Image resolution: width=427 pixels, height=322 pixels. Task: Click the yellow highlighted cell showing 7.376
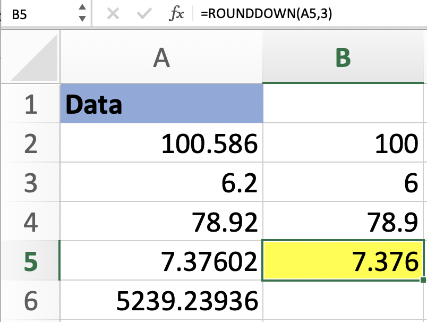click(344, 261)
